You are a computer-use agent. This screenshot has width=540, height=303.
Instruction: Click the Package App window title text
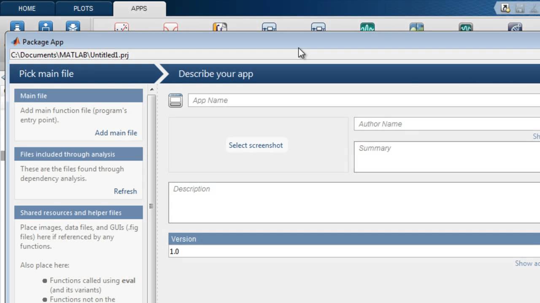tap(43, 42)
